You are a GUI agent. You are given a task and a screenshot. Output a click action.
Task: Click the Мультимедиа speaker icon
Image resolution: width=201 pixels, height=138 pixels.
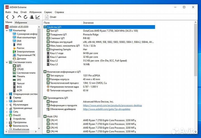coord(11,105)
